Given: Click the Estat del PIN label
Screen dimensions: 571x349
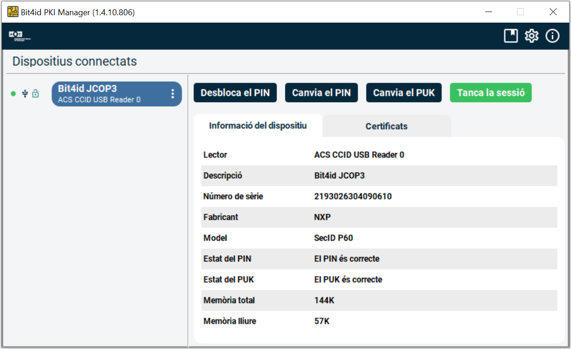Looking at the screenshot, I should 227,259.
